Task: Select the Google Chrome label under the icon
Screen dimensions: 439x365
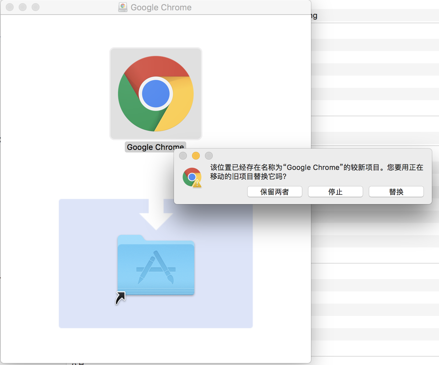Action: (155, 147)
